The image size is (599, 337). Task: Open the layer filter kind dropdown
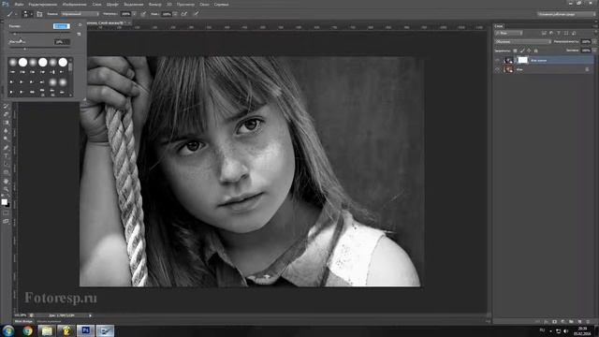[509, 34]
